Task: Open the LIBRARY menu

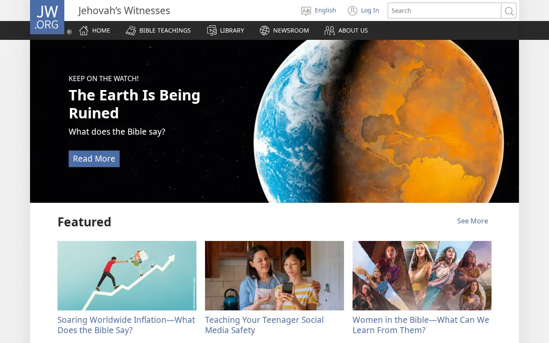Action: click(x=232, y=30)
